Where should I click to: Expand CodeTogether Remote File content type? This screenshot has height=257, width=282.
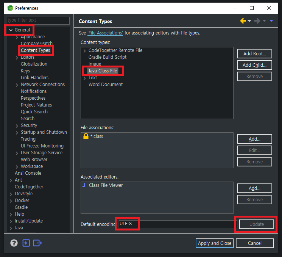(85, 51)
